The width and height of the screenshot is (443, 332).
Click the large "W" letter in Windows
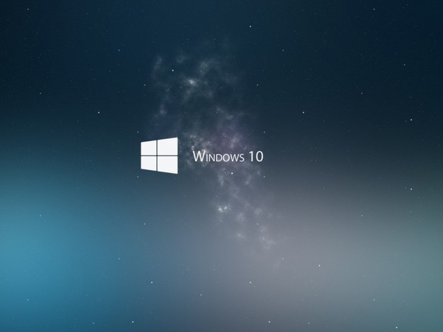(x=198, y=156)
